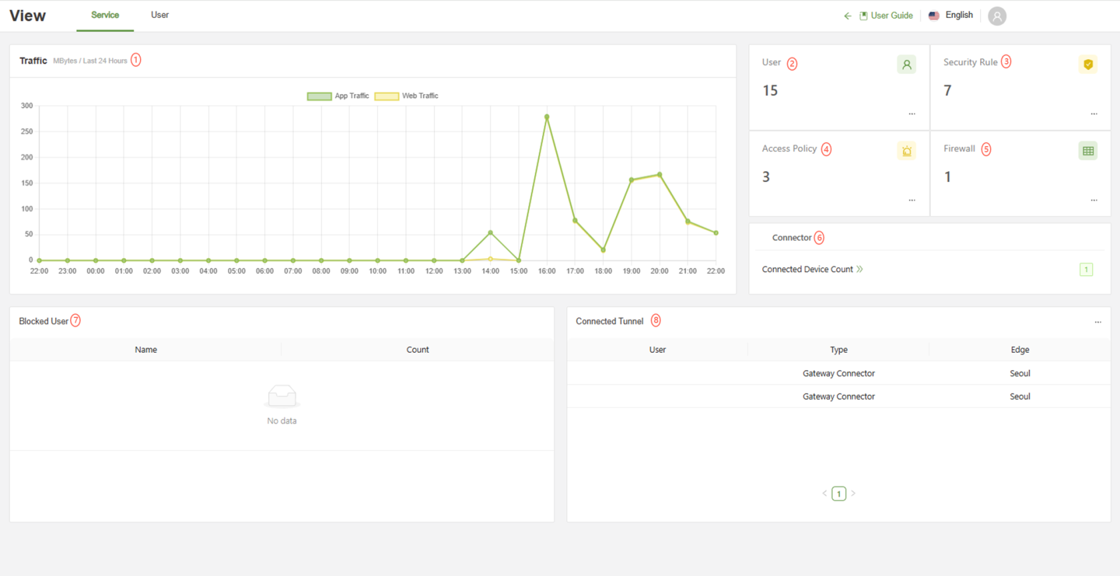The image size is (1120, 576).
Task: Click the User card person icon
Action: 906,65
